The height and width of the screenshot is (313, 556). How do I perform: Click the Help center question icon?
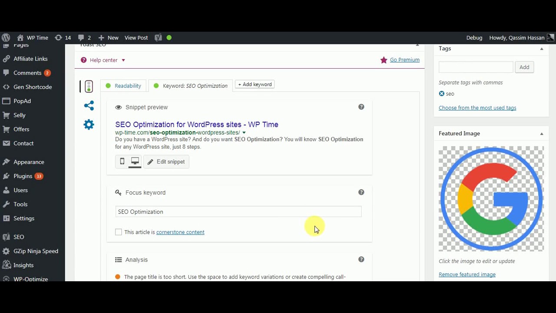pyautogui.click(x=84, y=60)
